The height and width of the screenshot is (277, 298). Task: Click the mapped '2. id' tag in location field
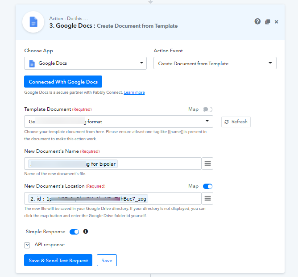tap(88, 199)
